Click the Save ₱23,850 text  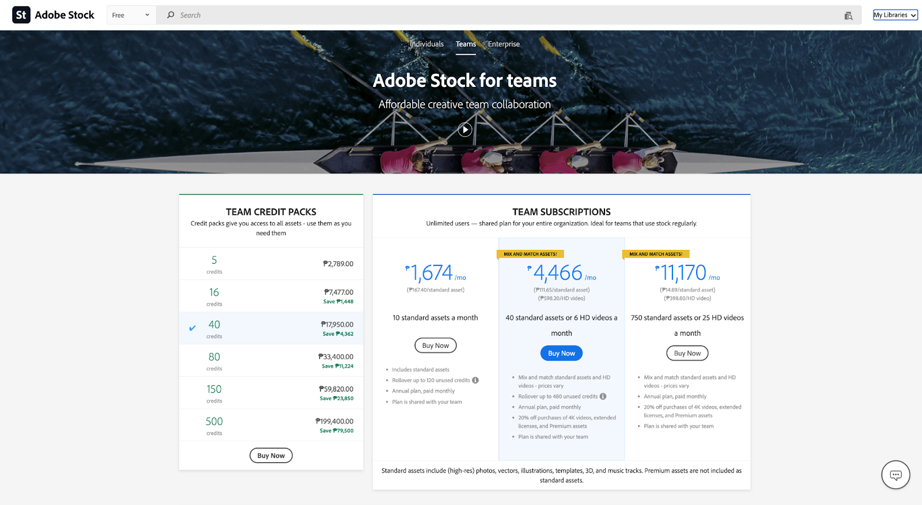(x=337, y=398)
